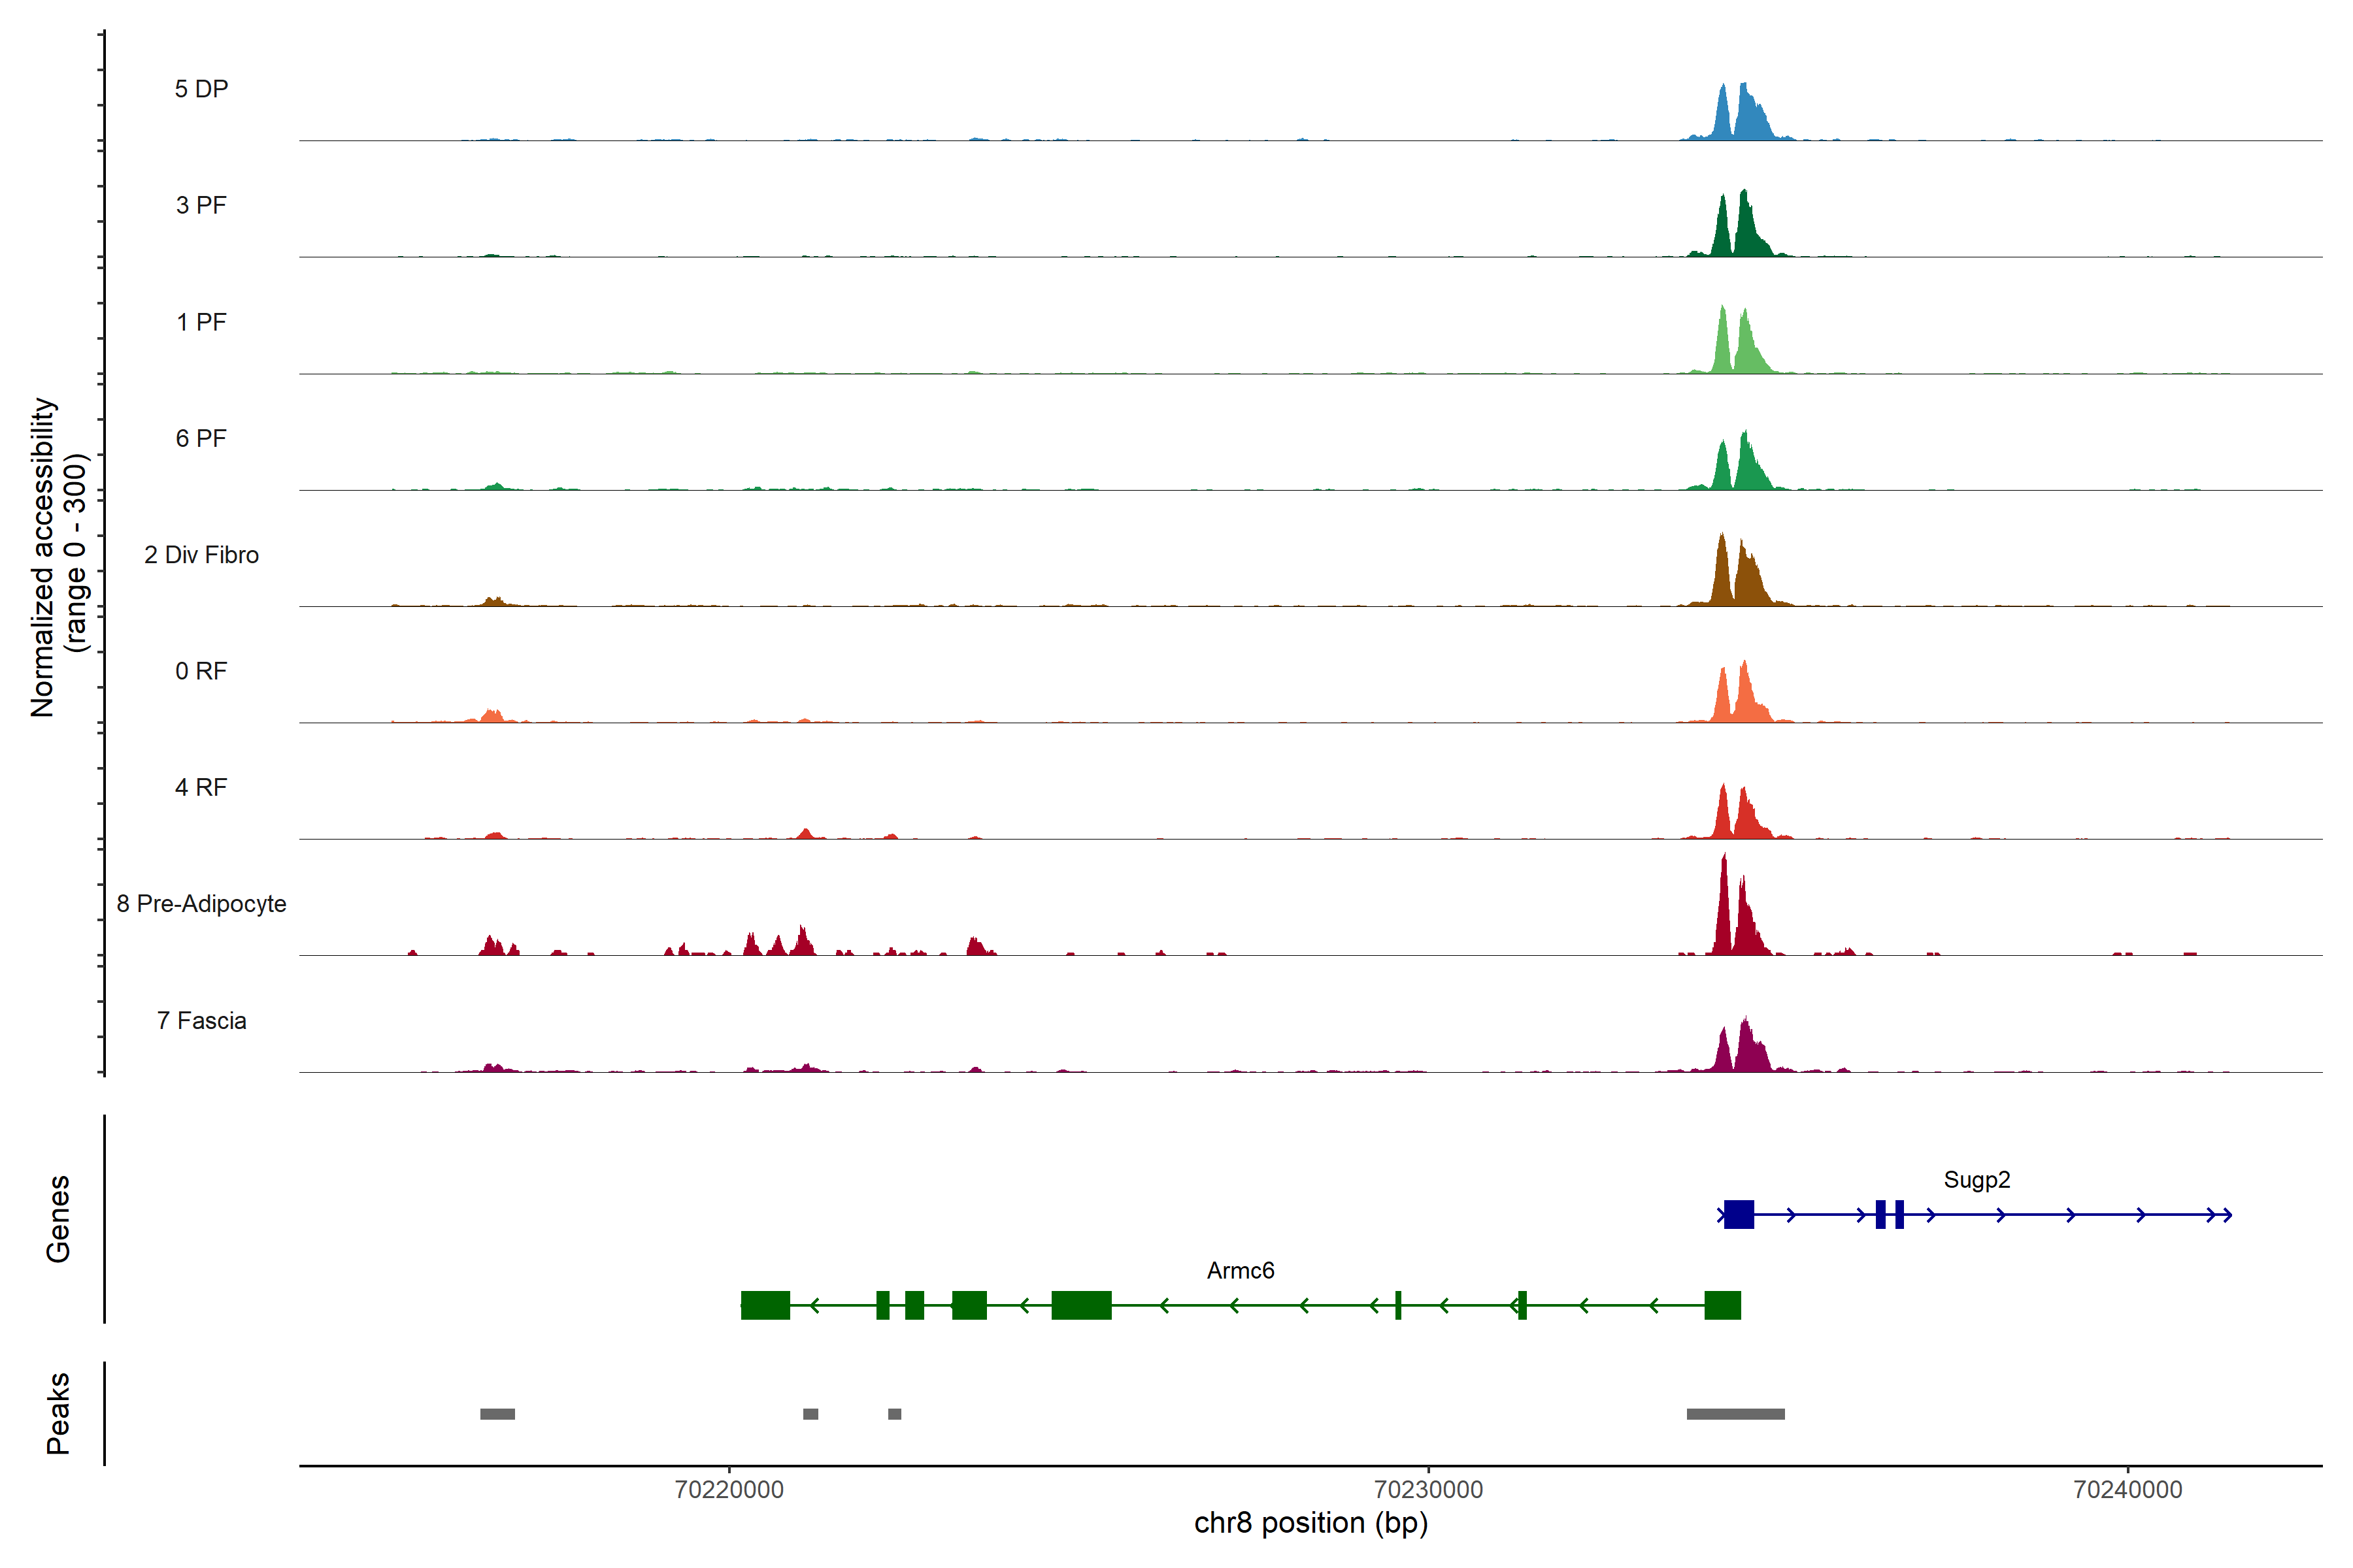Click the 70220000 axis tick label

click(729, 1489)
